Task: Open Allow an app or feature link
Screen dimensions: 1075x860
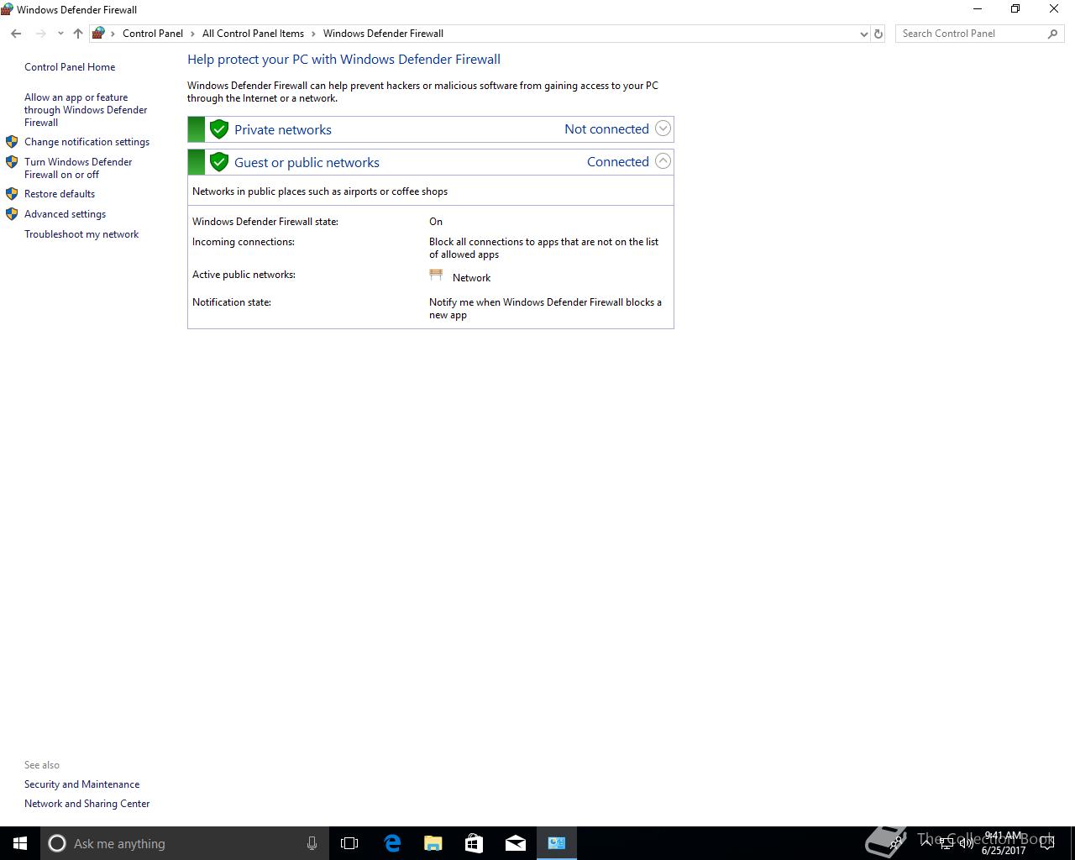Action: coord(86,110)
